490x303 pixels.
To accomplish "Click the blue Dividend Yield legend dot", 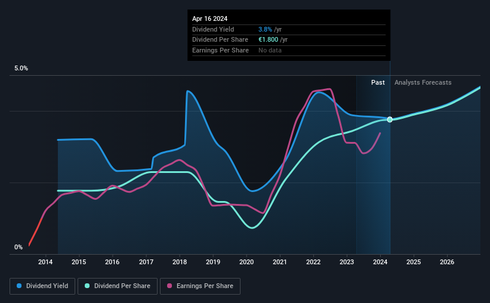I will pyautogui.click(x=19, y=286).
